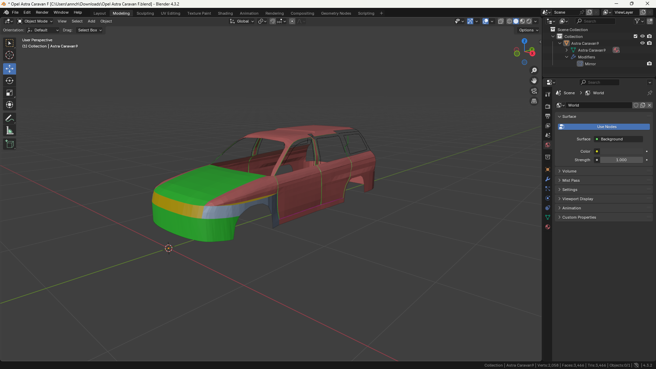This screenshot has height=369, width=656.
Task: Click the world Color swatch field
Action: [621, 151]
